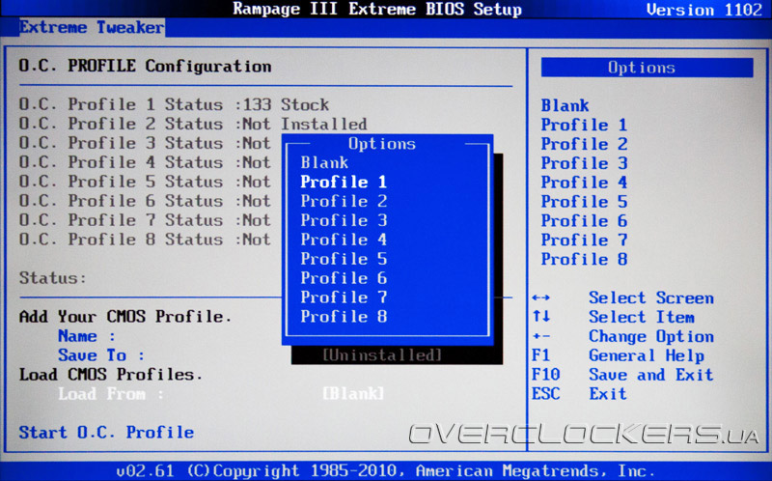This screenshot has height=481, width=772.
Task: Choose Profile 6 in the Options popup
Action: [x=344, y=278]
